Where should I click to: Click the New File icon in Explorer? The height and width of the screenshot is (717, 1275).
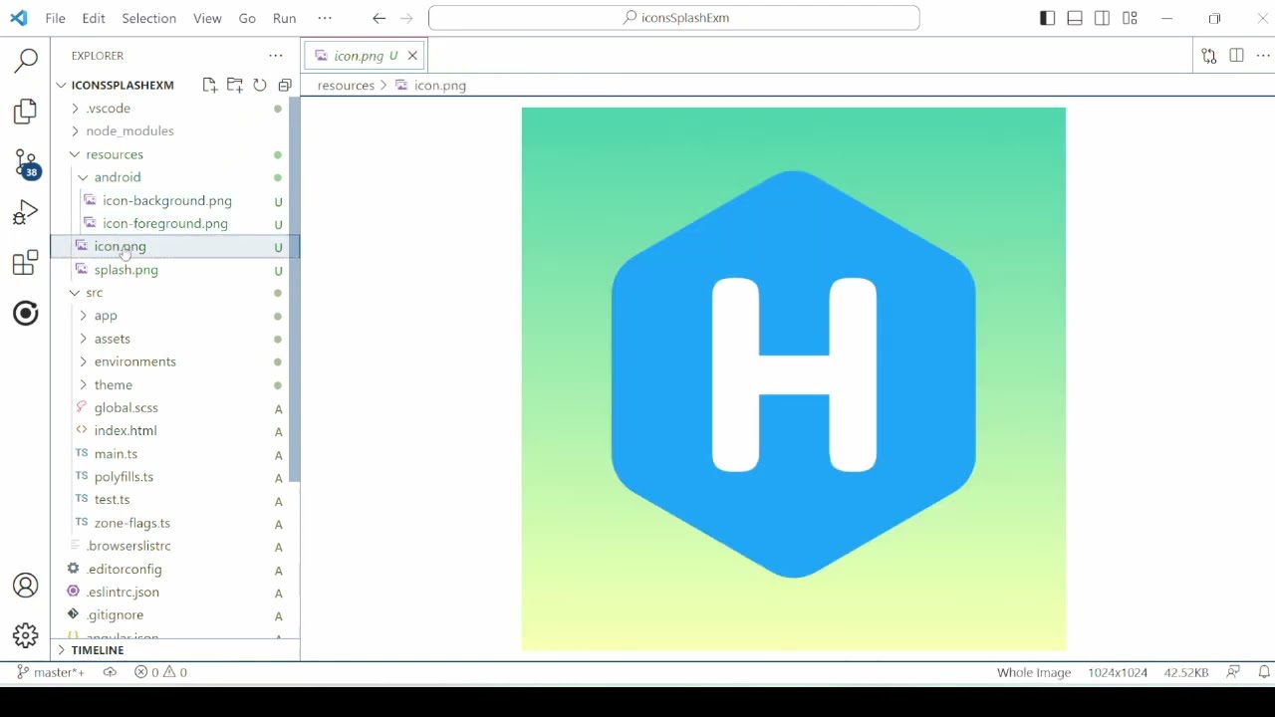(209, 86)
